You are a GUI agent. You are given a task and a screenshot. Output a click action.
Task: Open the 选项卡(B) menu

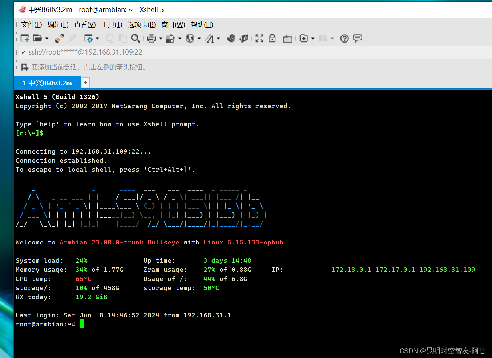[142, 25]
